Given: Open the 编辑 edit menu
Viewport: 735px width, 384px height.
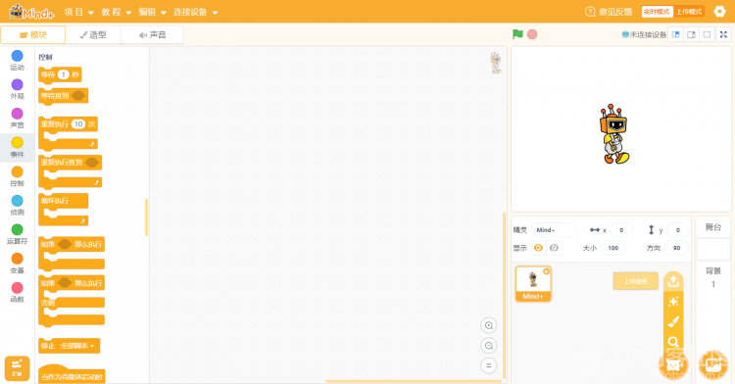Looking at the screenshot, I should (x=152, y=12).
